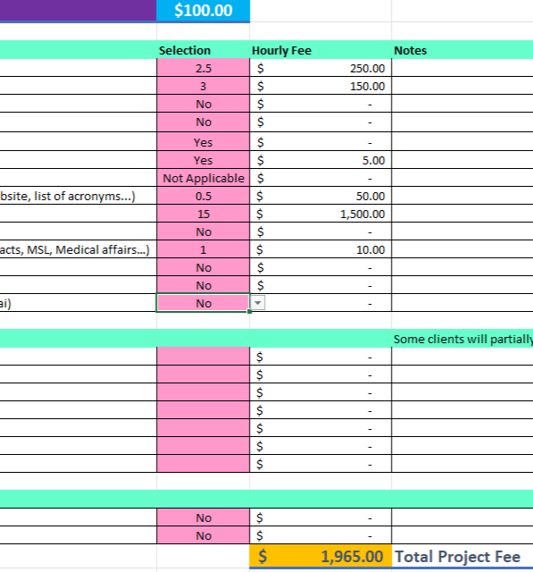Select the Selection column header
533x572 pixels.
click(x=204, y=50)
